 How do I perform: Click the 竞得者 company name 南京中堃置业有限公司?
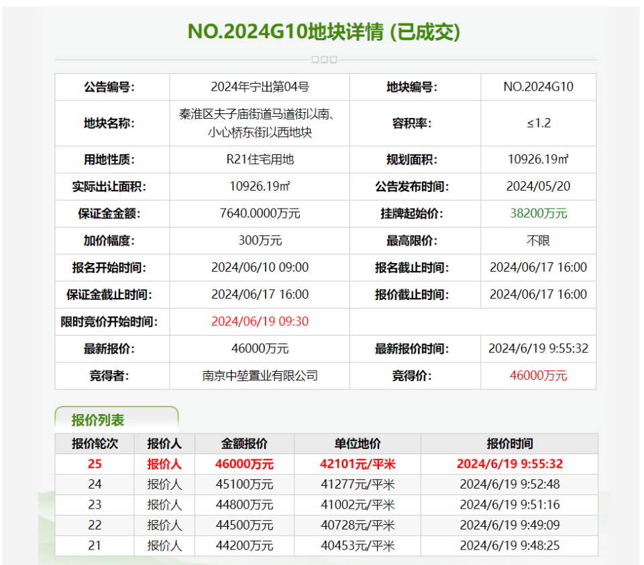click(x=260, y=376)
